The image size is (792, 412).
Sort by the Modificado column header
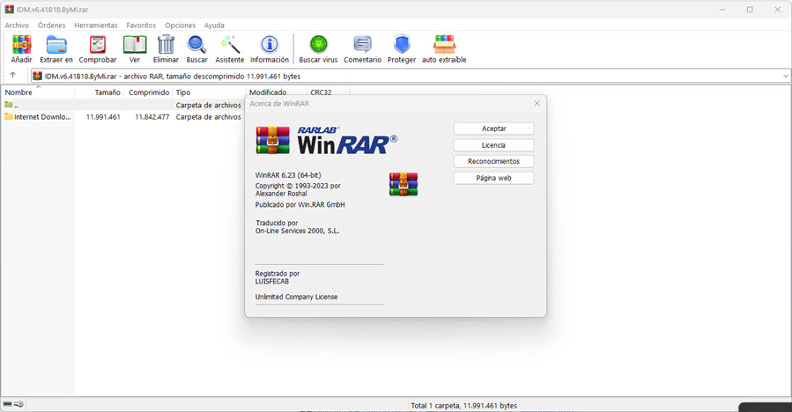277,92
